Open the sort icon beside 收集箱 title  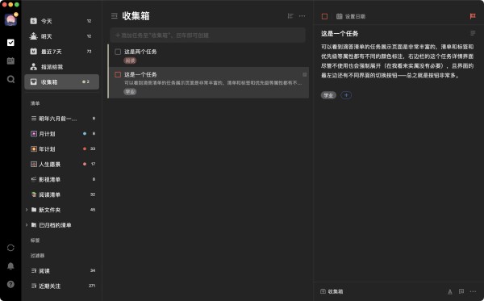[x=290, y=16]
